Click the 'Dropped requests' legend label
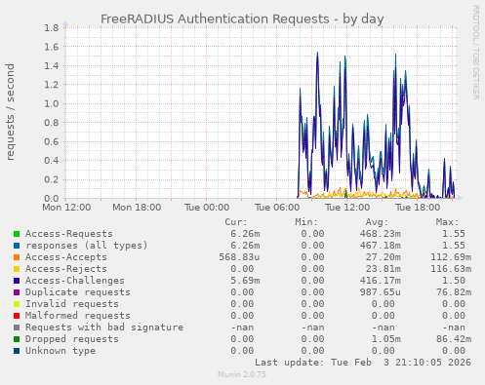485x385 pixels. [72, 339]
